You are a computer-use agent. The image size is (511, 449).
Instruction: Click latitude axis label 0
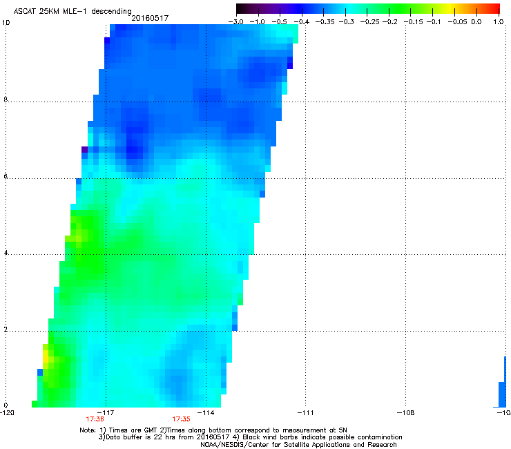pyautogui.click(x=6, y=405)
